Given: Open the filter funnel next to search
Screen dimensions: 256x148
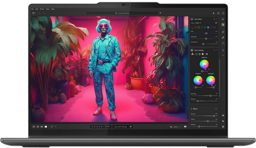Looking at the screenshot, I should (160, 13).
